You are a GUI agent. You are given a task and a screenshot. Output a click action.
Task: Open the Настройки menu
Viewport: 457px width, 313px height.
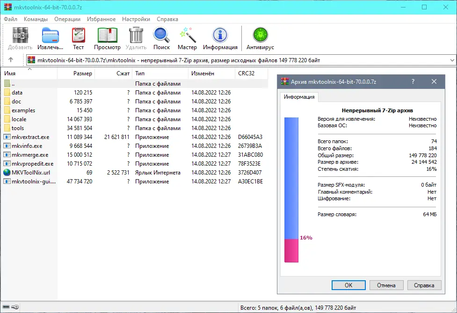point(136,19)
